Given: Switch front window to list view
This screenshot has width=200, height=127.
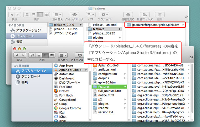Looking at the screenshot, I should (x=39, y=55).
